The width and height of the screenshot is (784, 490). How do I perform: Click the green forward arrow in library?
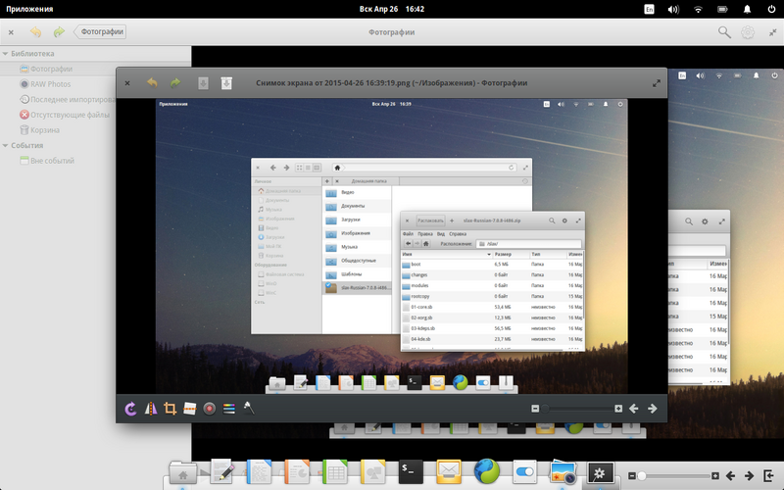[x=59, y=32]
